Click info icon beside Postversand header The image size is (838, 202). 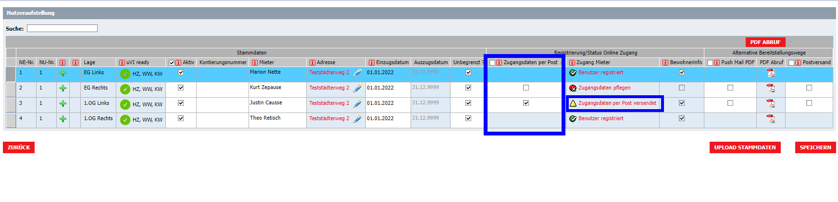798,63
